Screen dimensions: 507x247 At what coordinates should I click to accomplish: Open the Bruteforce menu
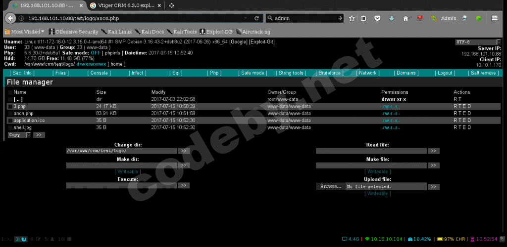[329, 73]
